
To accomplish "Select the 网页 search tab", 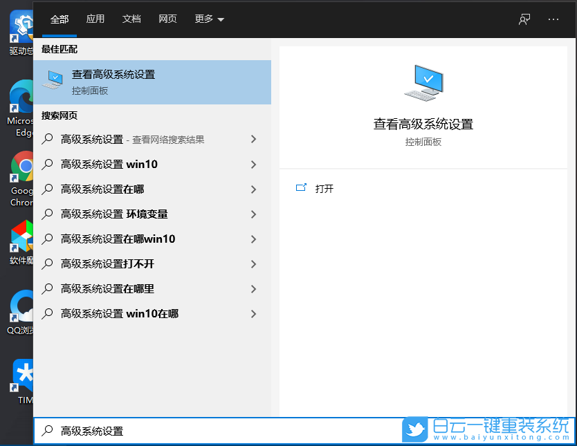I will pos(167,19).
